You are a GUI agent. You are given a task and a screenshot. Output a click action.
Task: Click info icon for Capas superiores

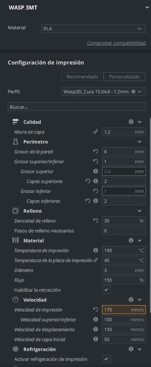coord(95,181)
